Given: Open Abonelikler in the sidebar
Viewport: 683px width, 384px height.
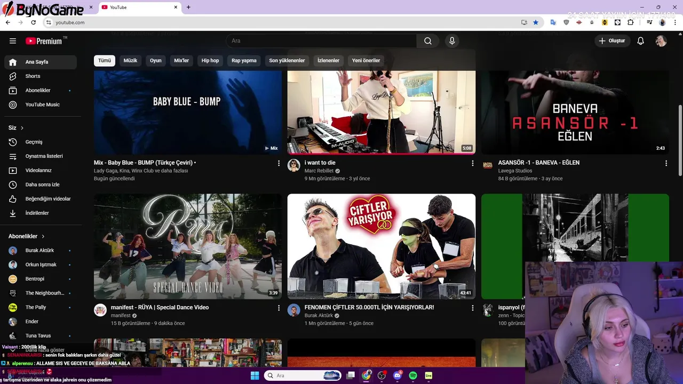Looking at the screenshot, I should tap(41, 91).
